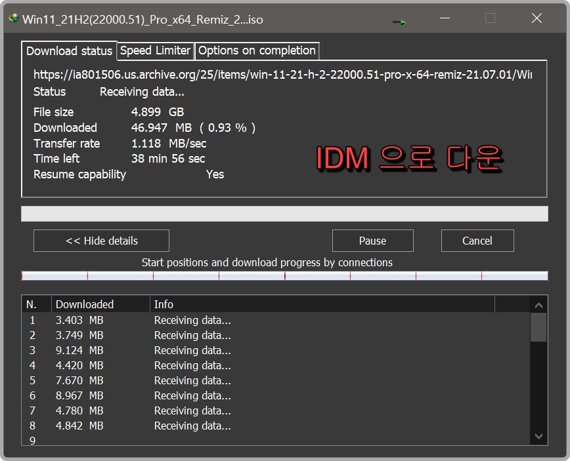The width and height of the screenshot is (570, 461).
Task: Select connection row 2 with 3.749 MB
Action: click(x=276, y=335)
